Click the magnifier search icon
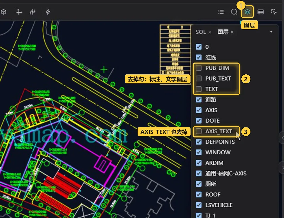Image resolution: width=284 pixels, height=218 pixels. (234, 12)
